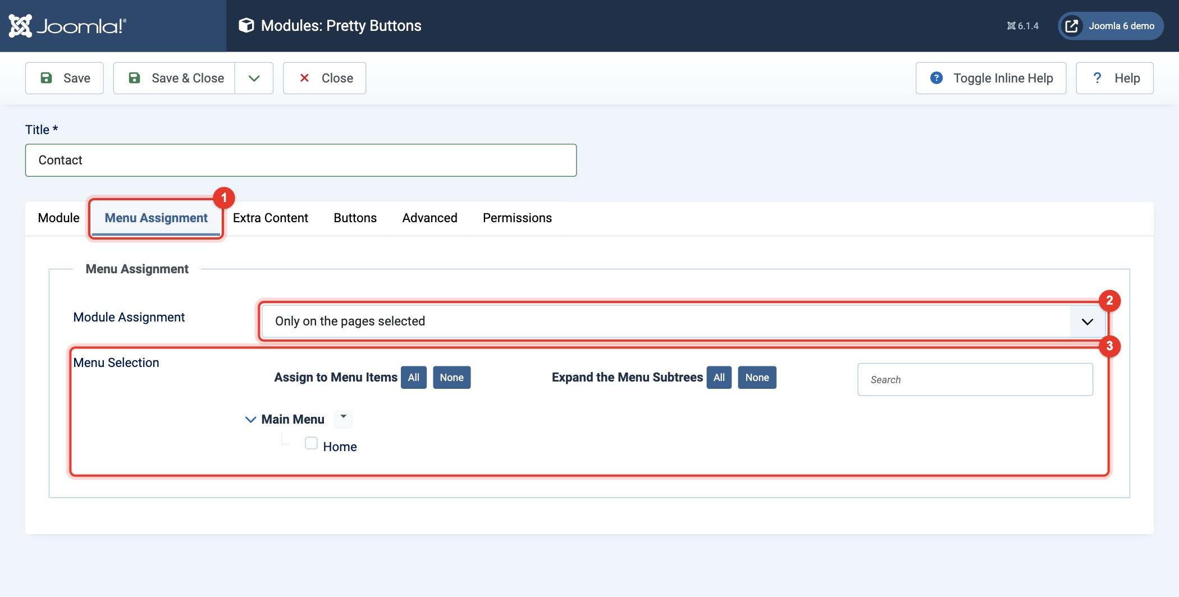
Task: Click the Save button
Action: [x=65, y=78]
